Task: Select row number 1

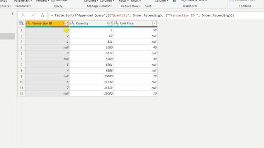Action: (21, 30)
